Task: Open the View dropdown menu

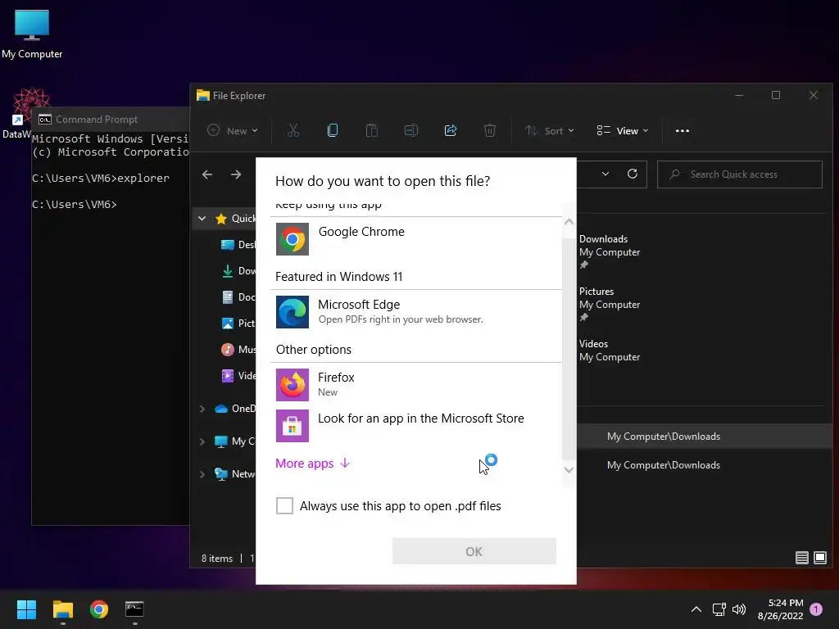Action: 623,130
